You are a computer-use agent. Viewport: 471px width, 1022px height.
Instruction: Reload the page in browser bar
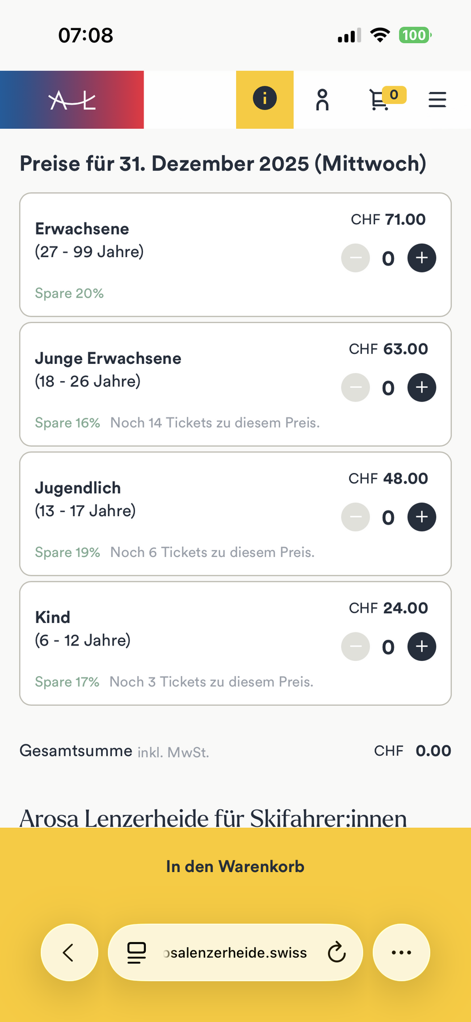click(x=337, y=952)
